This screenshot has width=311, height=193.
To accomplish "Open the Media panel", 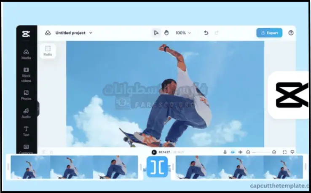I will pyautogui.click(x=26, y=54).
